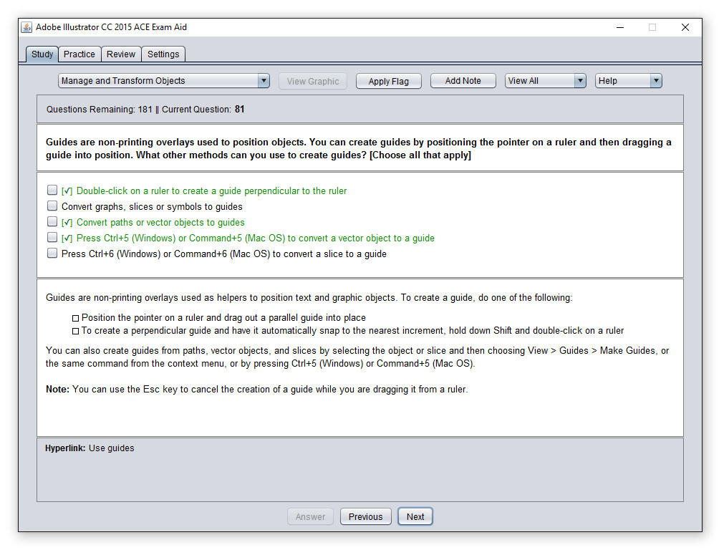Click the 'To create a perpendicular guide' bullet
Screen dimensions: 724x550
pos(348,331)
